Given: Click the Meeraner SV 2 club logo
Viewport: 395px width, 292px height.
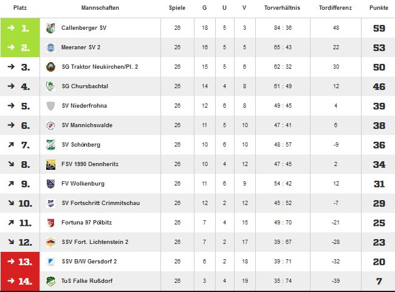Looking at the screenshot, I should [50, 47].
